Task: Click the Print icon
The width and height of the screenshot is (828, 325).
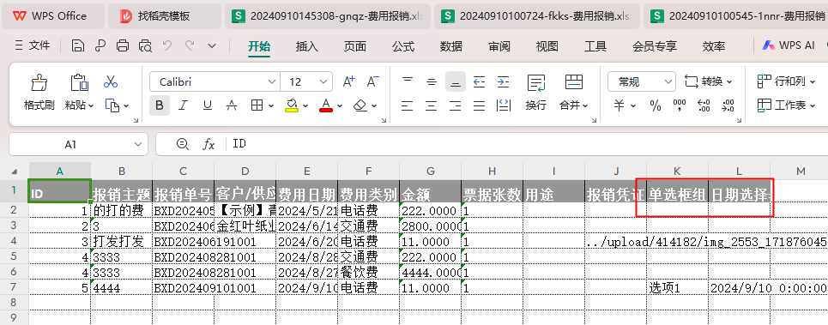Action: click(x=123, y=46)
